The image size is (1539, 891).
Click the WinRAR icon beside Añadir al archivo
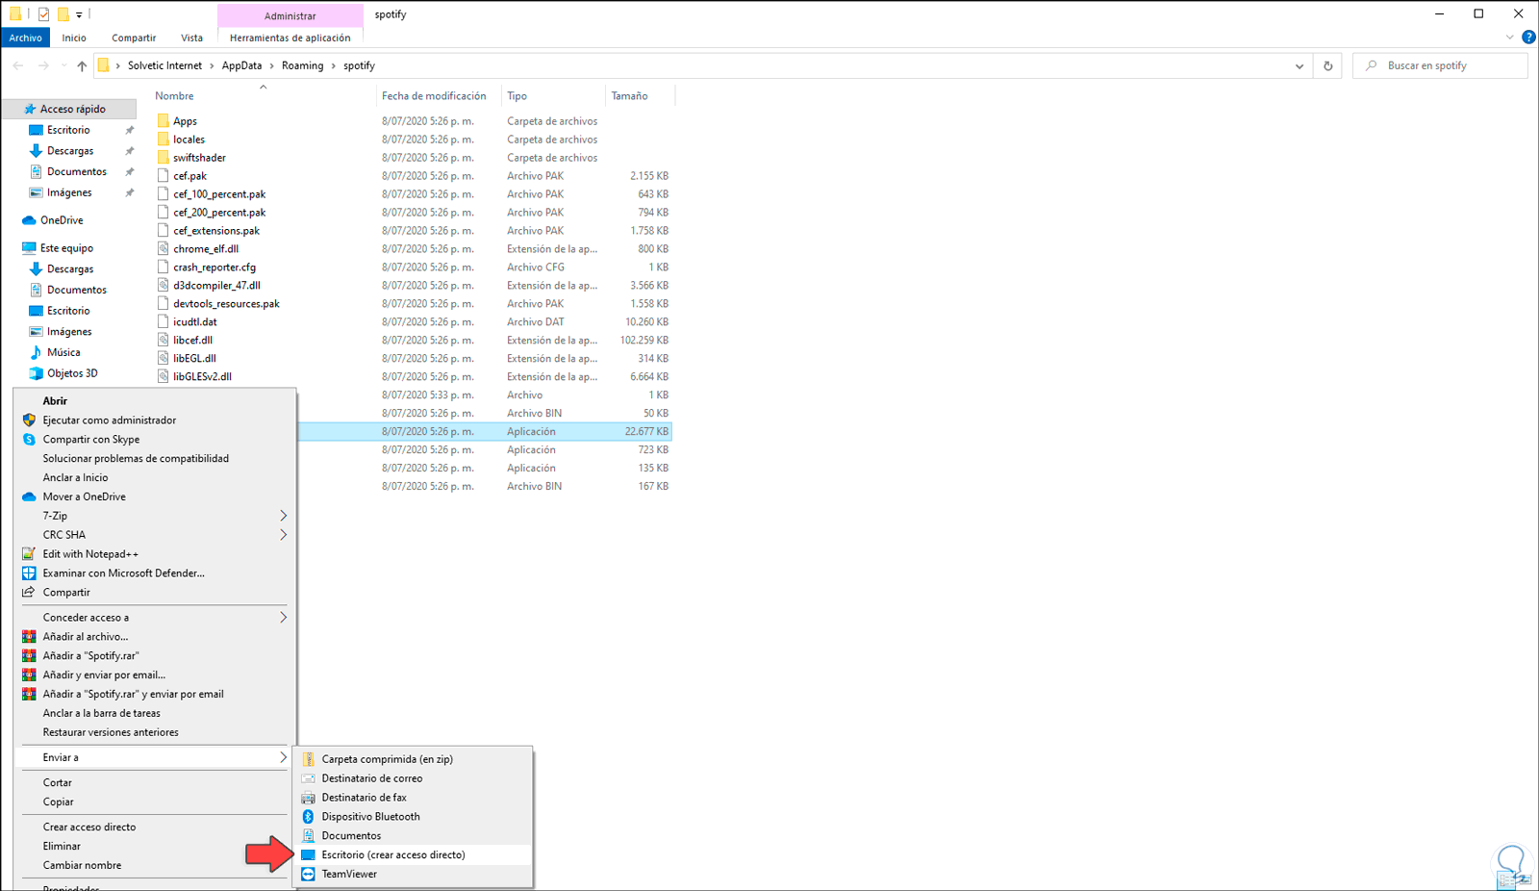[29, 637]
